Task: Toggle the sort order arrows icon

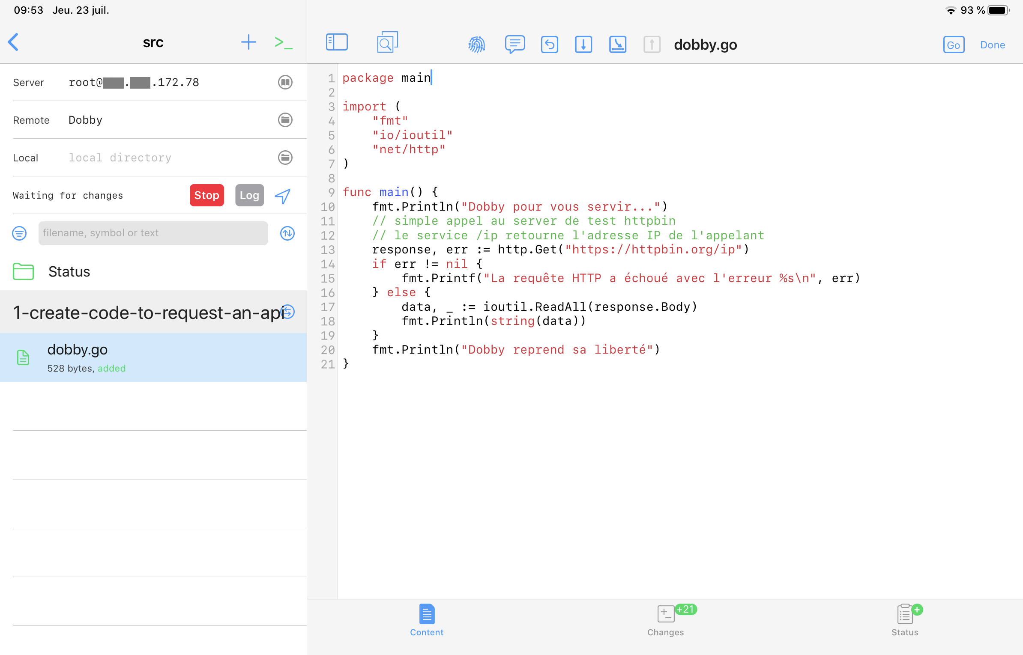Action: [287, 233]
